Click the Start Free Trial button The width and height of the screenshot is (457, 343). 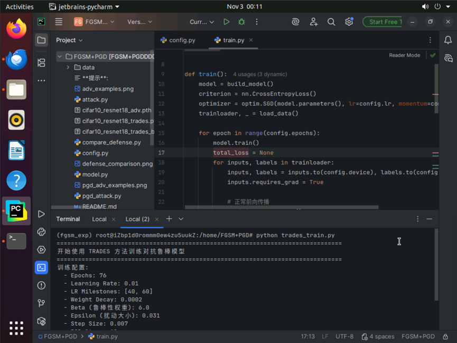(382, 22)
